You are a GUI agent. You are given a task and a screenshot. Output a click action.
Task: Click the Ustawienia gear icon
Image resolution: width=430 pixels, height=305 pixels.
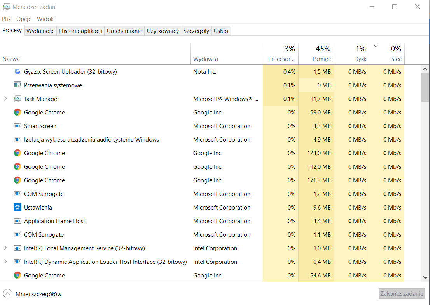[17, 208]
